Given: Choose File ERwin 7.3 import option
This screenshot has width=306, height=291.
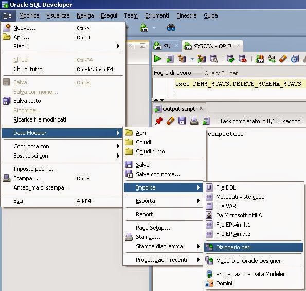Looking at the screenshot, I should pos(254,234).
